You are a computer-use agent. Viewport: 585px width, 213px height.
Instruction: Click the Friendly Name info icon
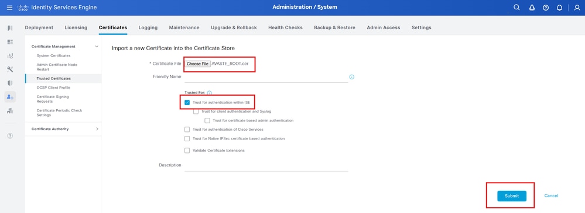pos(351,77)
